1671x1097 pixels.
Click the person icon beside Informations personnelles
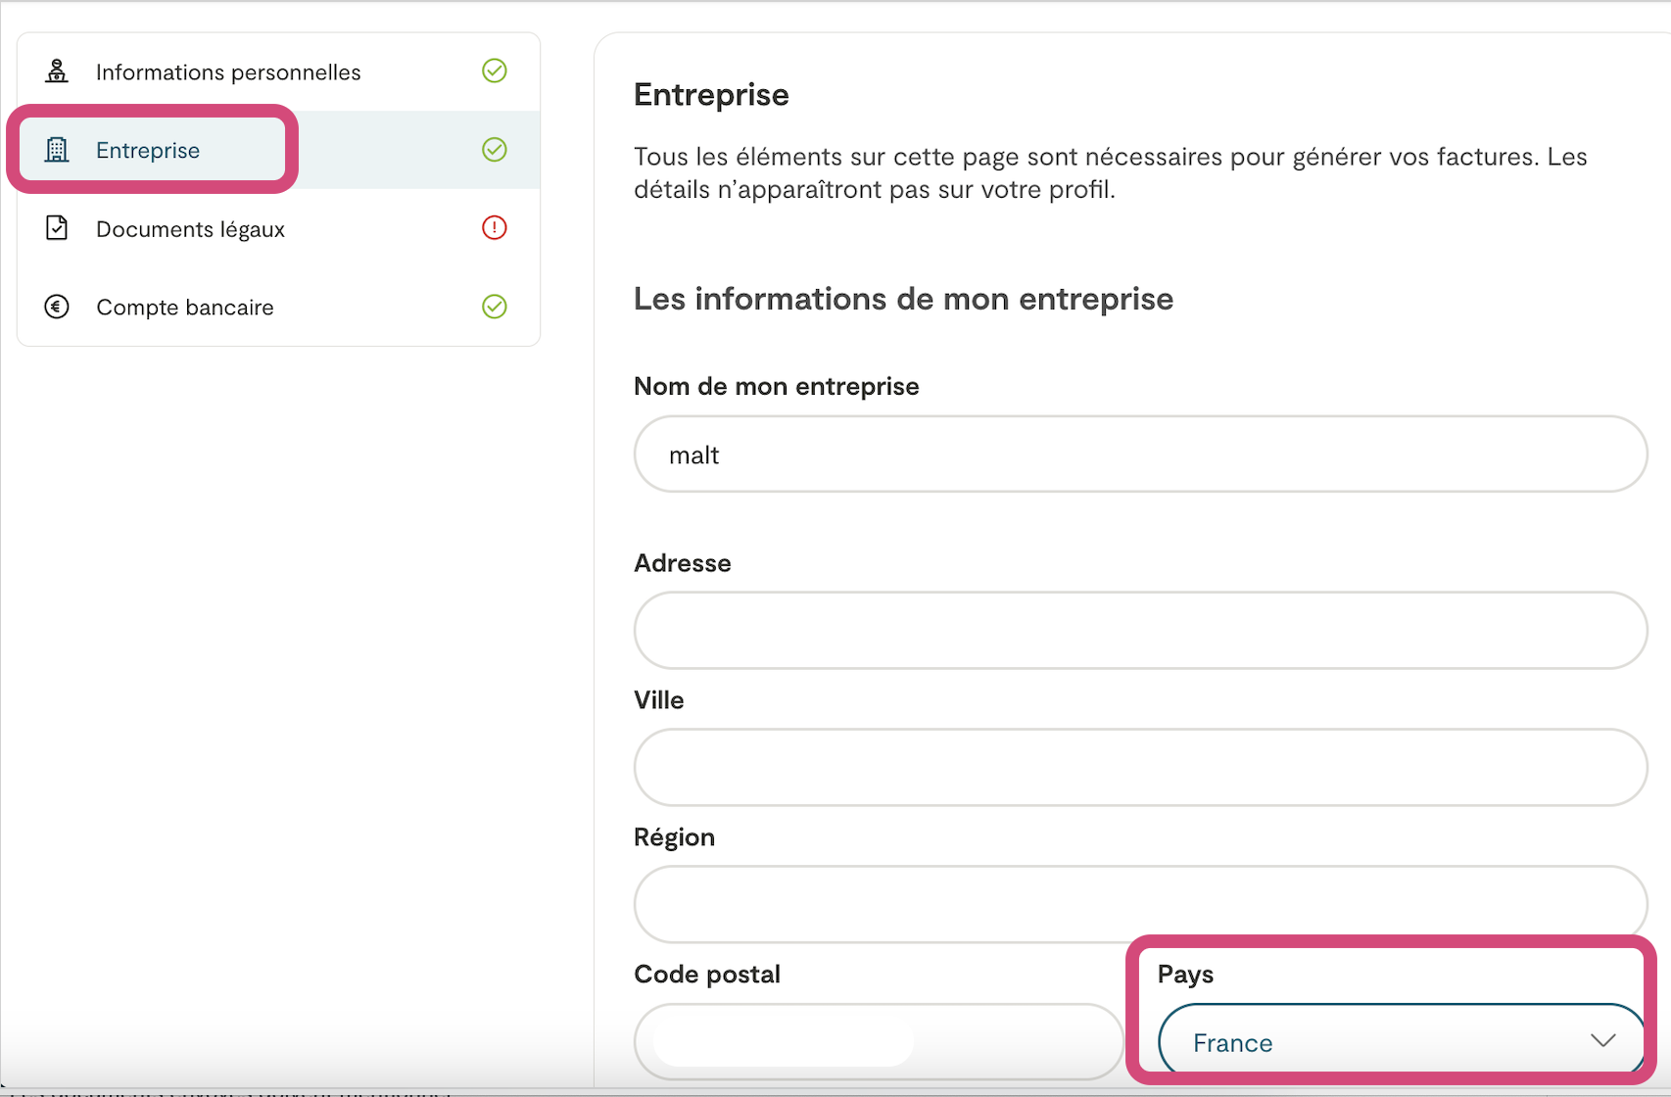point(57,72)
